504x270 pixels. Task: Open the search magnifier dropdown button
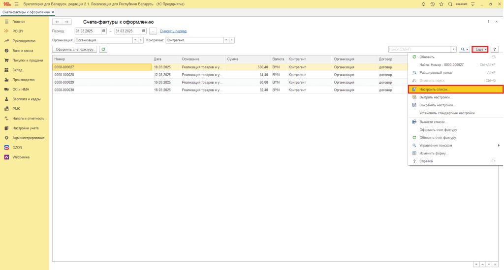(x=464, y=50)
